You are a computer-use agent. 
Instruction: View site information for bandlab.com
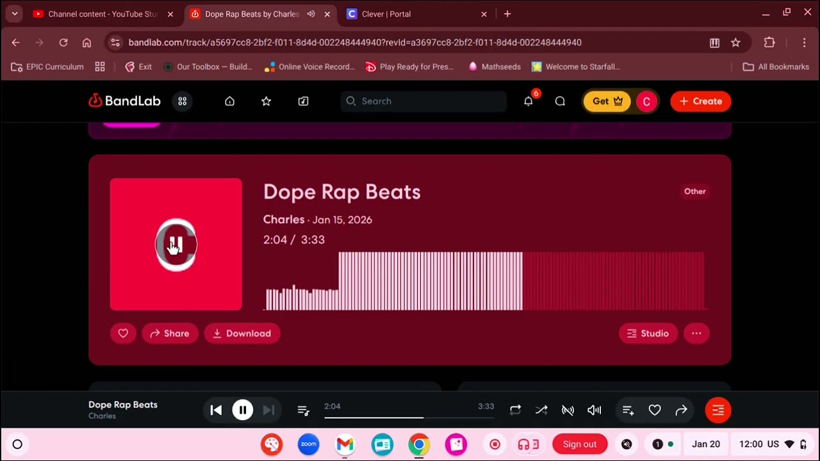[115, 42]
